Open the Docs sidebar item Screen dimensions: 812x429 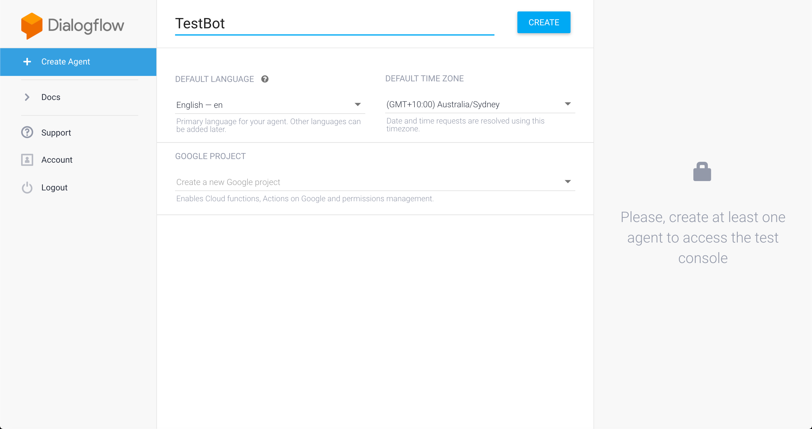51,97
